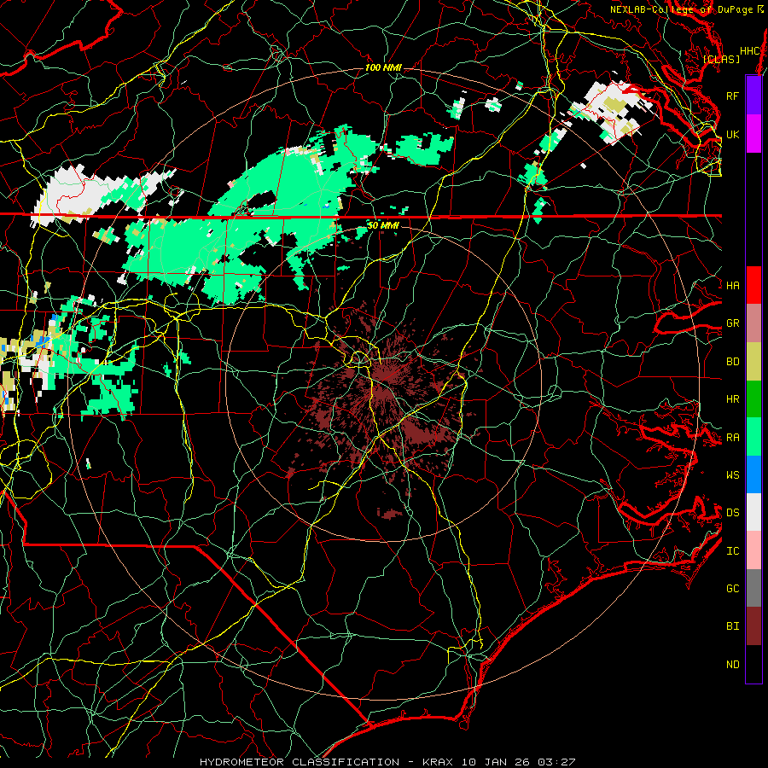This screenshot has width=768, height=768.
Task: Click the HA legend label
Action: coord(732,285)
